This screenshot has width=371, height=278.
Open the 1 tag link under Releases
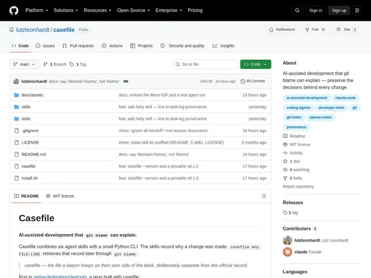point(290,213)
